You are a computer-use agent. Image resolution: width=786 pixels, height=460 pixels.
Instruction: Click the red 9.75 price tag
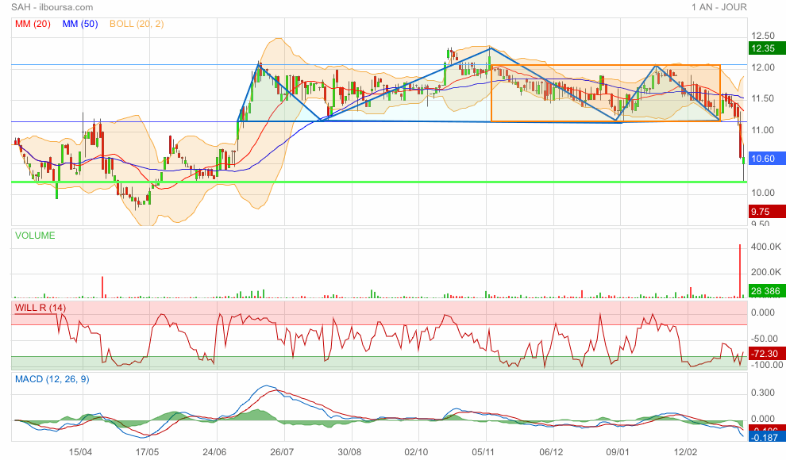(766, 211)
